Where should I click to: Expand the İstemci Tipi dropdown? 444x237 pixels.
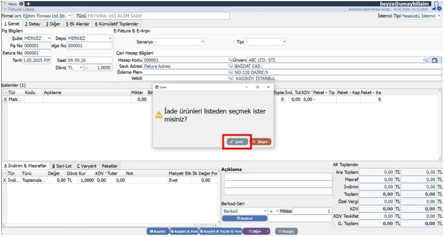[x=439, y=16]
